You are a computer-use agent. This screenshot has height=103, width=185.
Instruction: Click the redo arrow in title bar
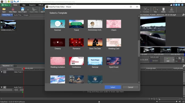18,2
